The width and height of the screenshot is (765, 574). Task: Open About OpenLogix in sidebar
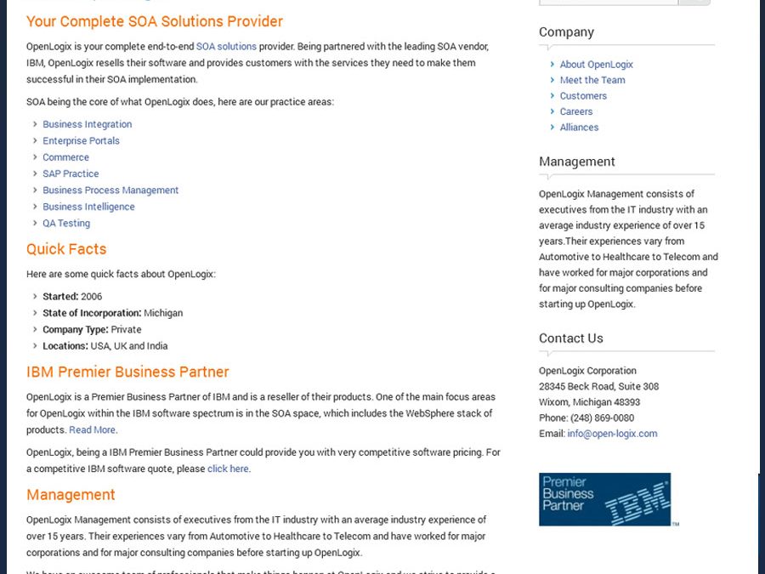[596, 65]
